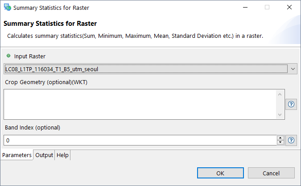
Task: Focus the Band Index value field
Action: 139,140
